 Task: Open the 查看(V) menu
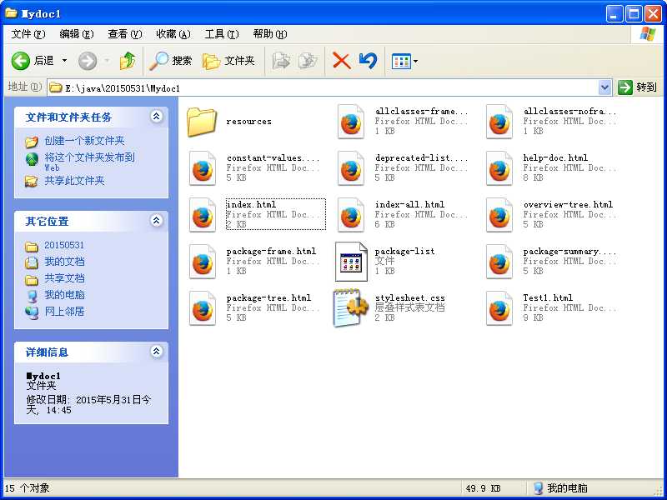[x=124, y=33]
